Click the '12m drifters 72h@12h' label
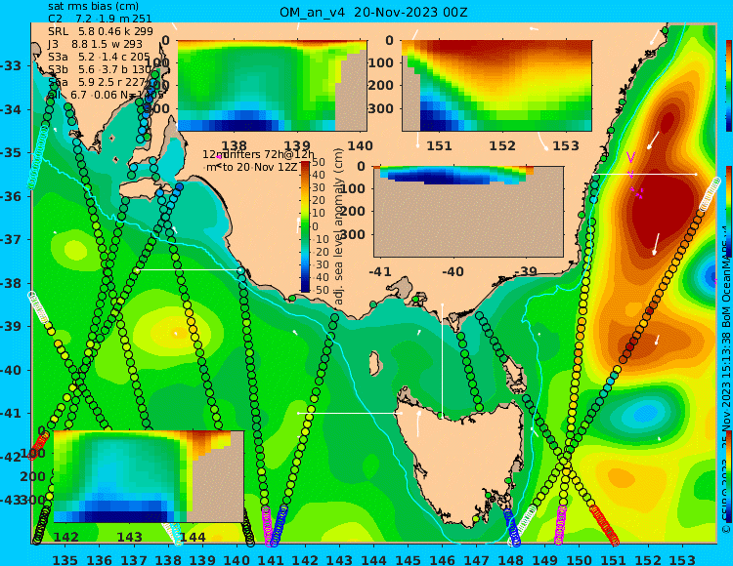Screen dimensions: 733x566 (259, 154)
